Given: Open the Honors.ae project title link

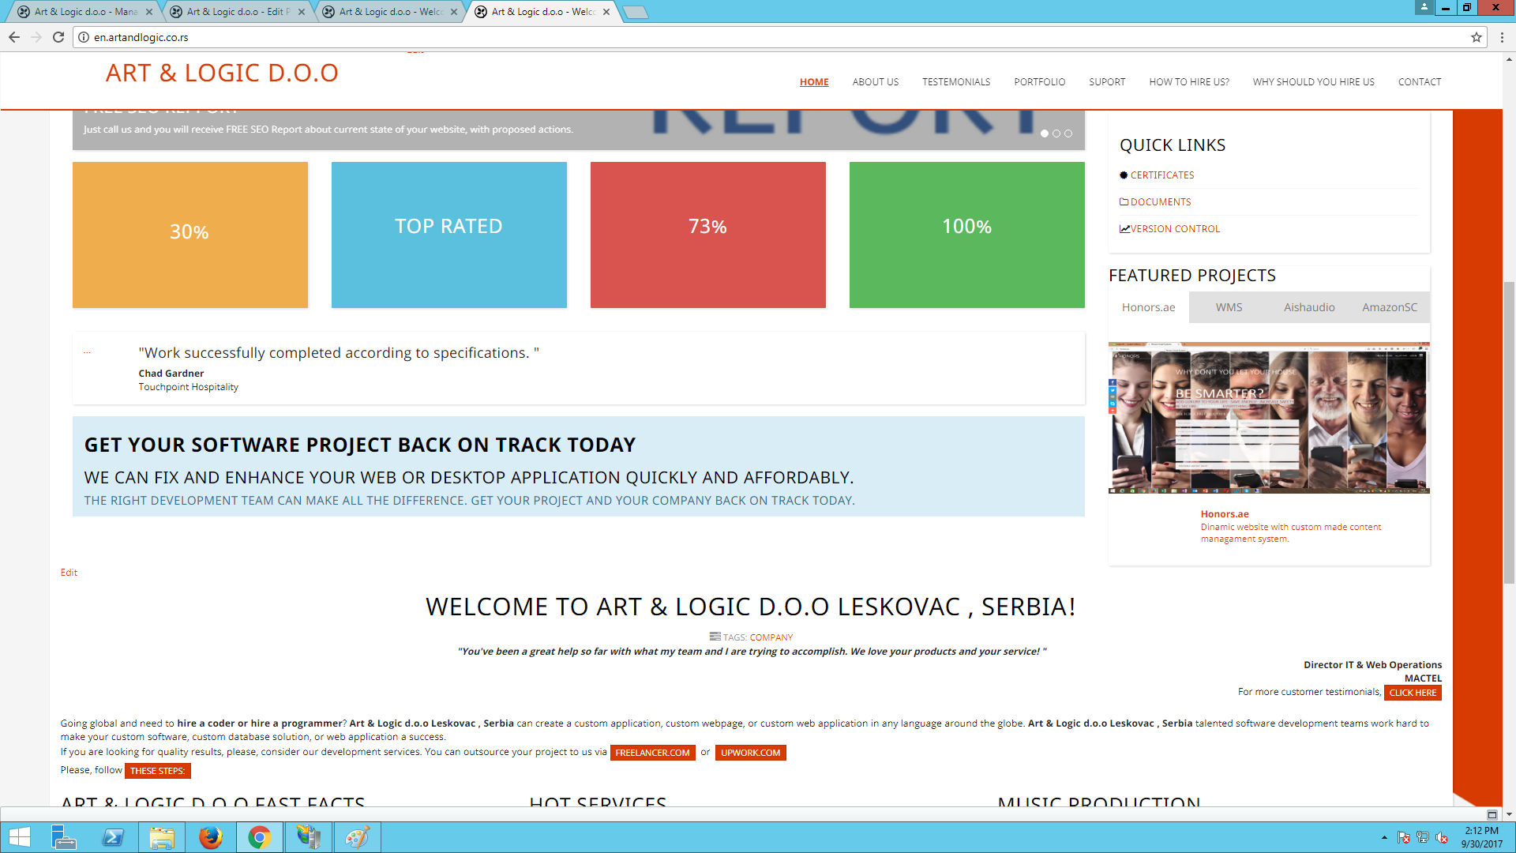Looking at the screenshot, I should point(1225,514).
